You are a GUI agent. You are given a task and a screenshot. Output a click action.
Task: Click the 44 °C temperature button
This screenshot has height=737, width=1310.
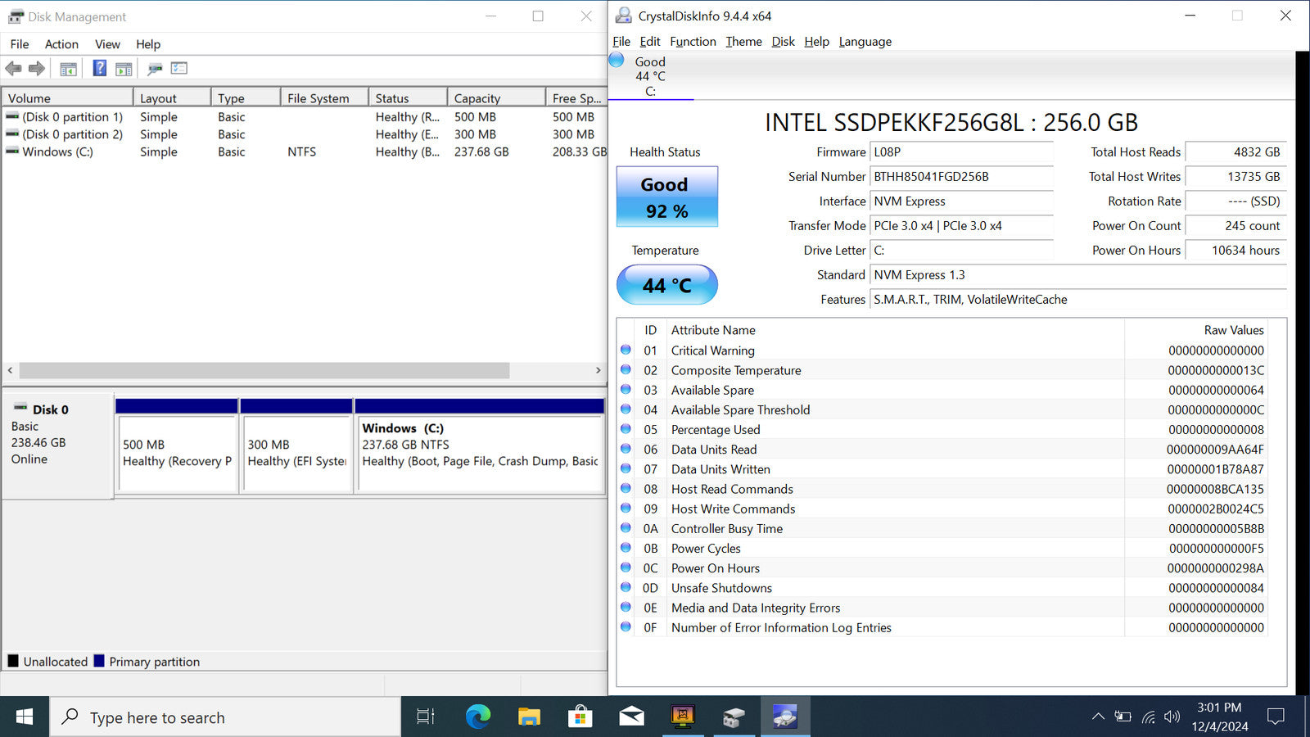[666, 285]
